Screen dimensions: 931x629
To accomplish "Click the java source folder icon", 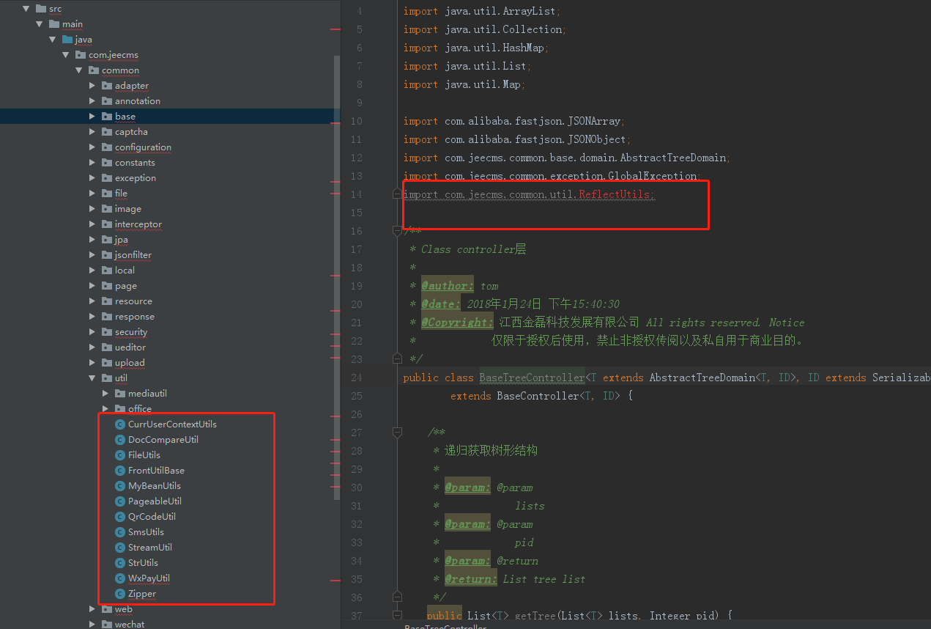I will (x=67, y=40).
